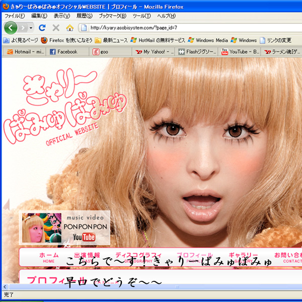Open the Firefox を使いこなそう bookmark
Image resolution: width=302 pixels, height=302 pixels.
66,40
